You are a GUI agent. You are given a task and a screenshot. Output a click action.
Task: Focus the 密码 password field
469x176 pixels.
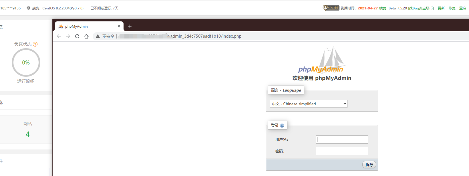click(342, 151)
